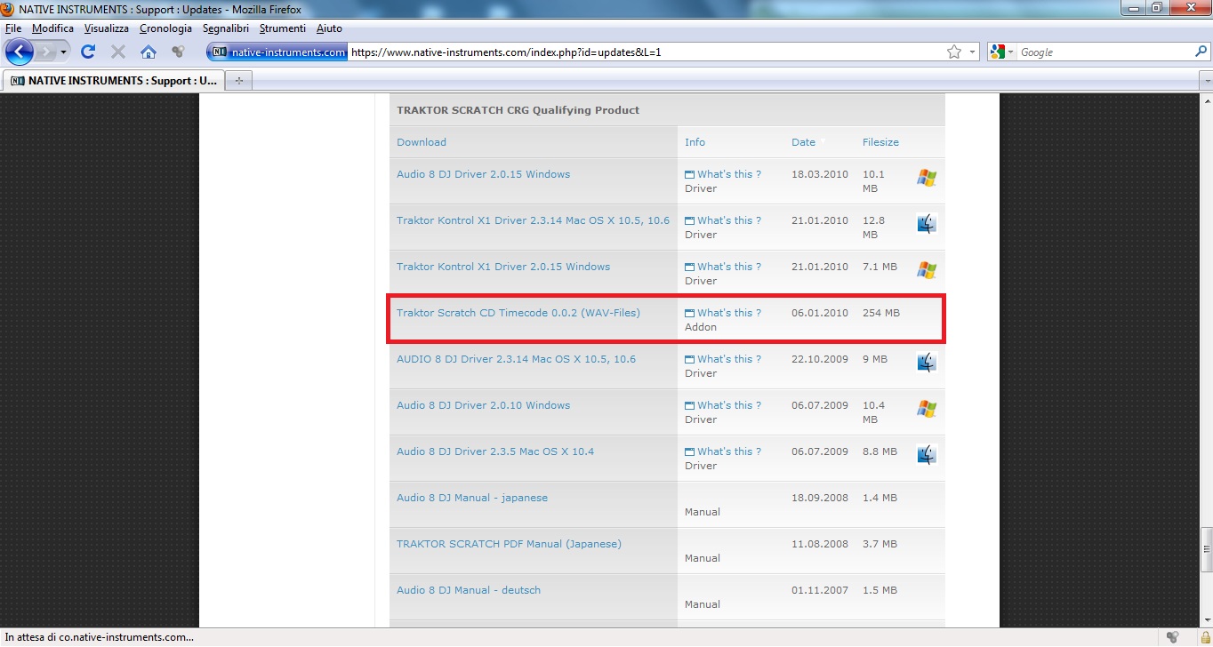Click the Google search magnifier icon
The height and width of the screenshot is (647, 1213).
[x=1201, y=52]
